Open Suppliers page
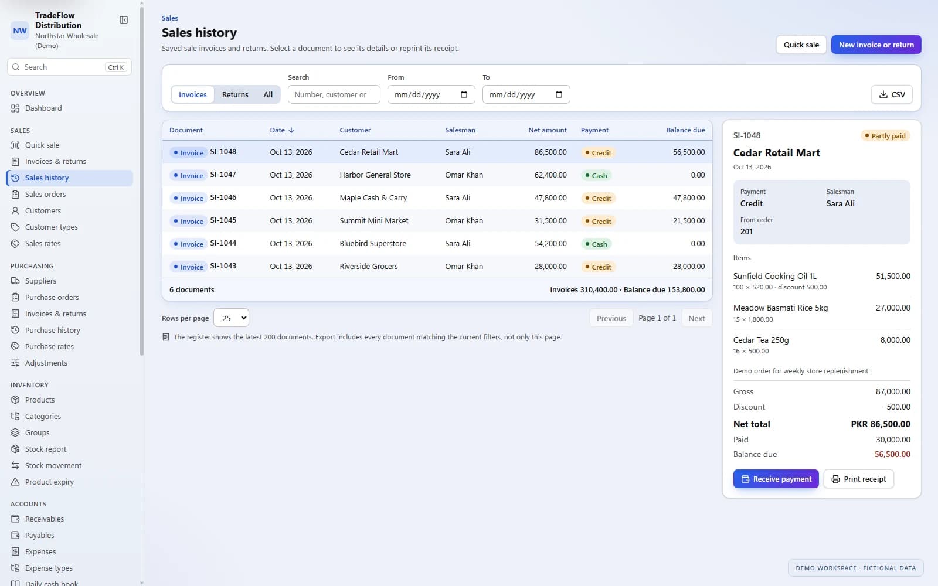Image resolution: width=938 pixels, height=586 pixels. (70, 281)
